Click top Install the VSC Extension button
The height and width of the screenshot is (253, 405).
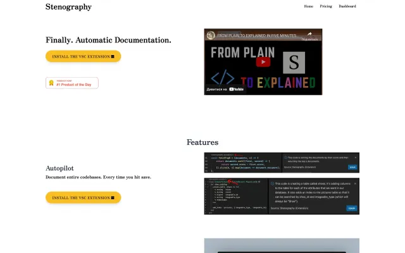(83, 56)
